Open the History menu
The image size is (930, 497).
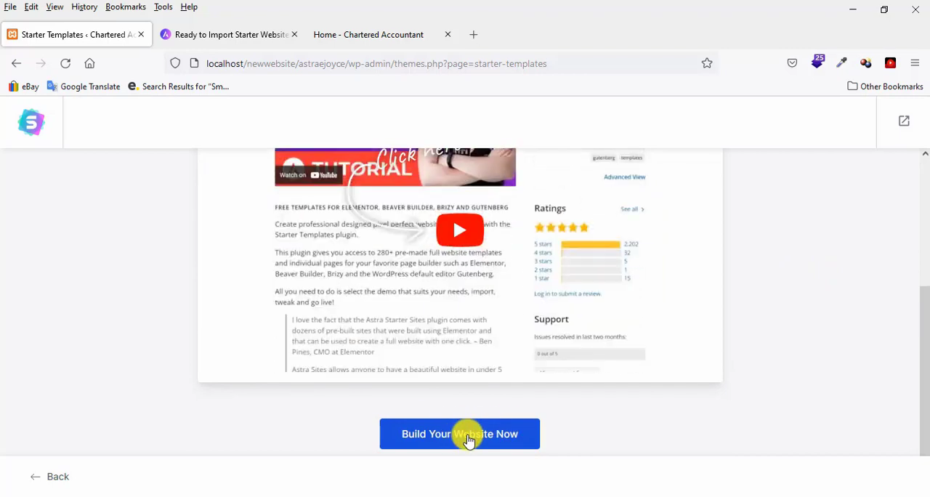84,7
